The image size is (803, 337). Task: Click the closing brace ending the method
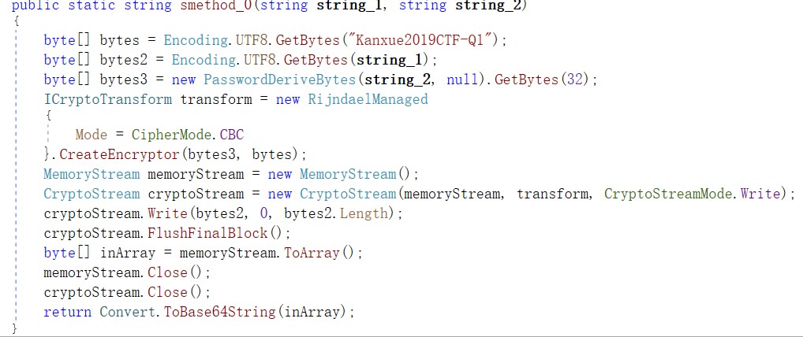pos(14,328)
